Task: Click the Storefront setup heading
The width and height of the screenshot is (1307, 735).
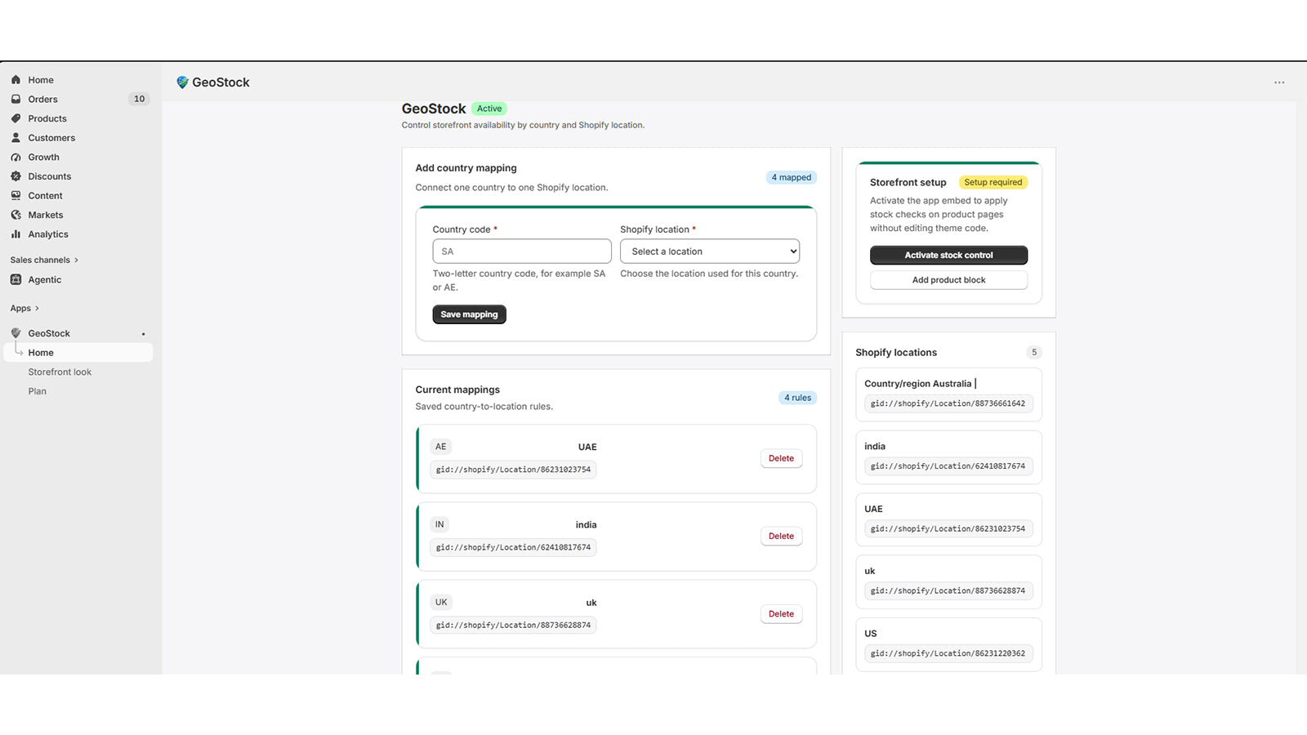Action: 908,182
